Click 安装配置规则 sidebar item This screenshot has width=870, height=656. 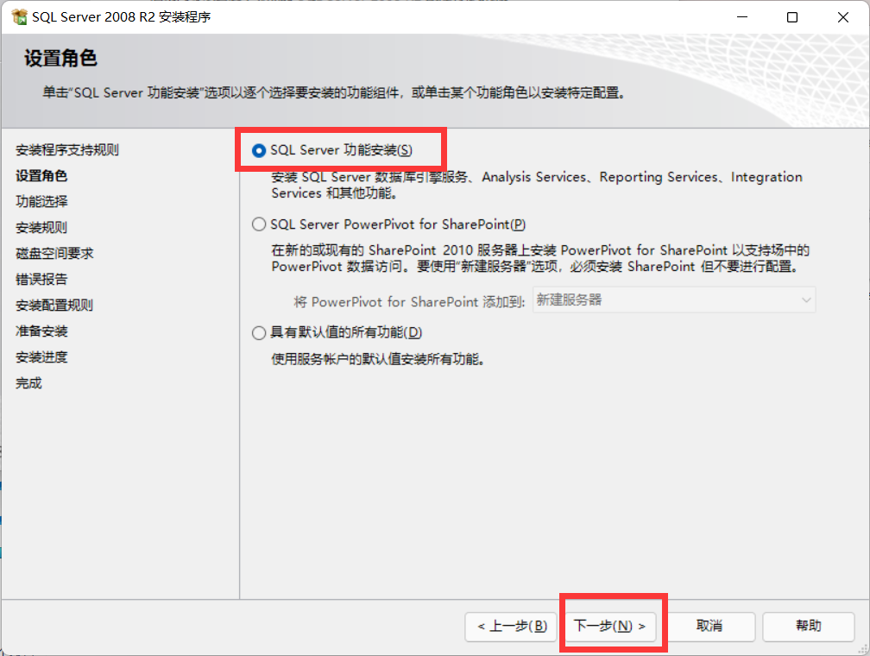point(54,306)
